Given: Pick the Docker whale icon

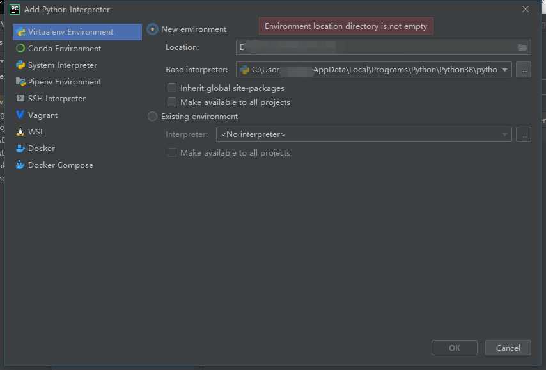Looking at the screenshot, I should (20, 149).
